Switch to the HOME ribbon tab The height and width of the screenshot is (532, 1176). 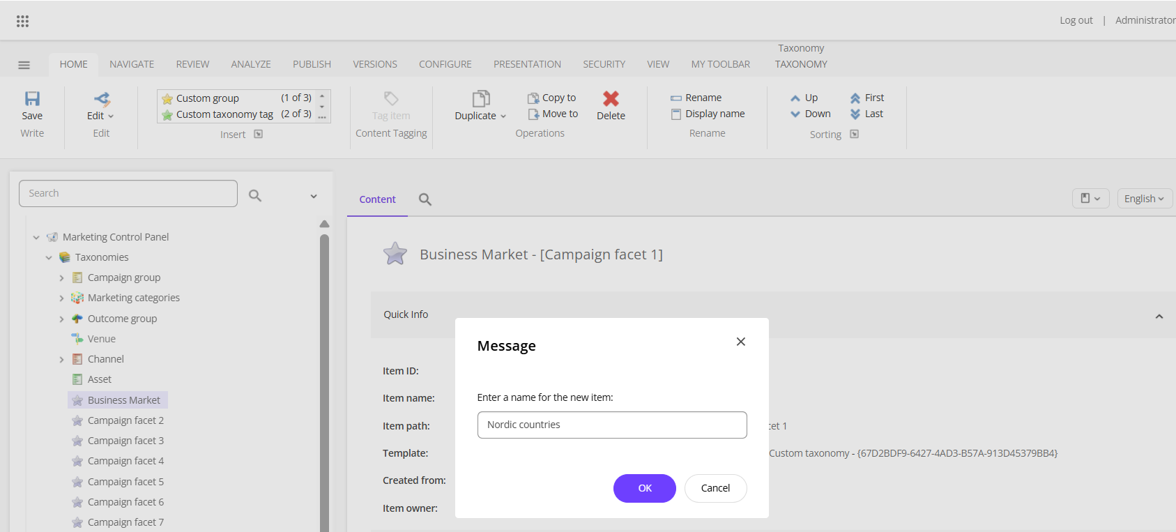coord(73,64)
